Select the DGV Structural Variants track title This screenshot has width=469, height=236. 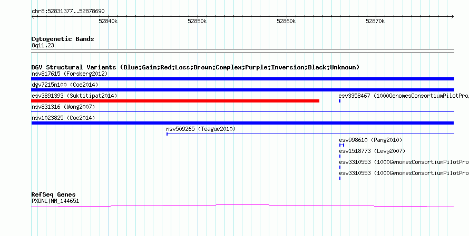[196, 67]
